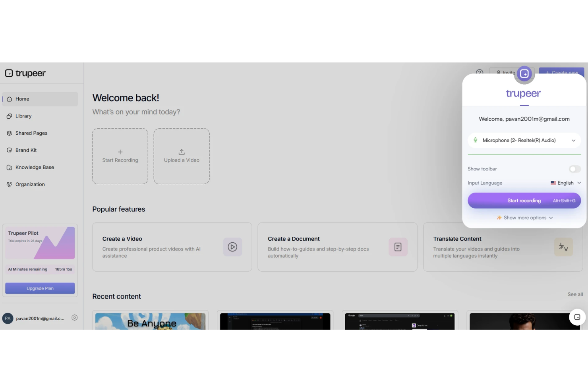Click the green microphone icon
The height and width of the screenshot is (392, 588).
pos(475,140)
